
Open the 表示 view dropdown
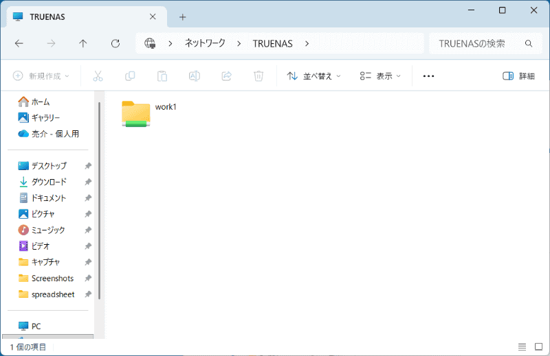[380, 76]
